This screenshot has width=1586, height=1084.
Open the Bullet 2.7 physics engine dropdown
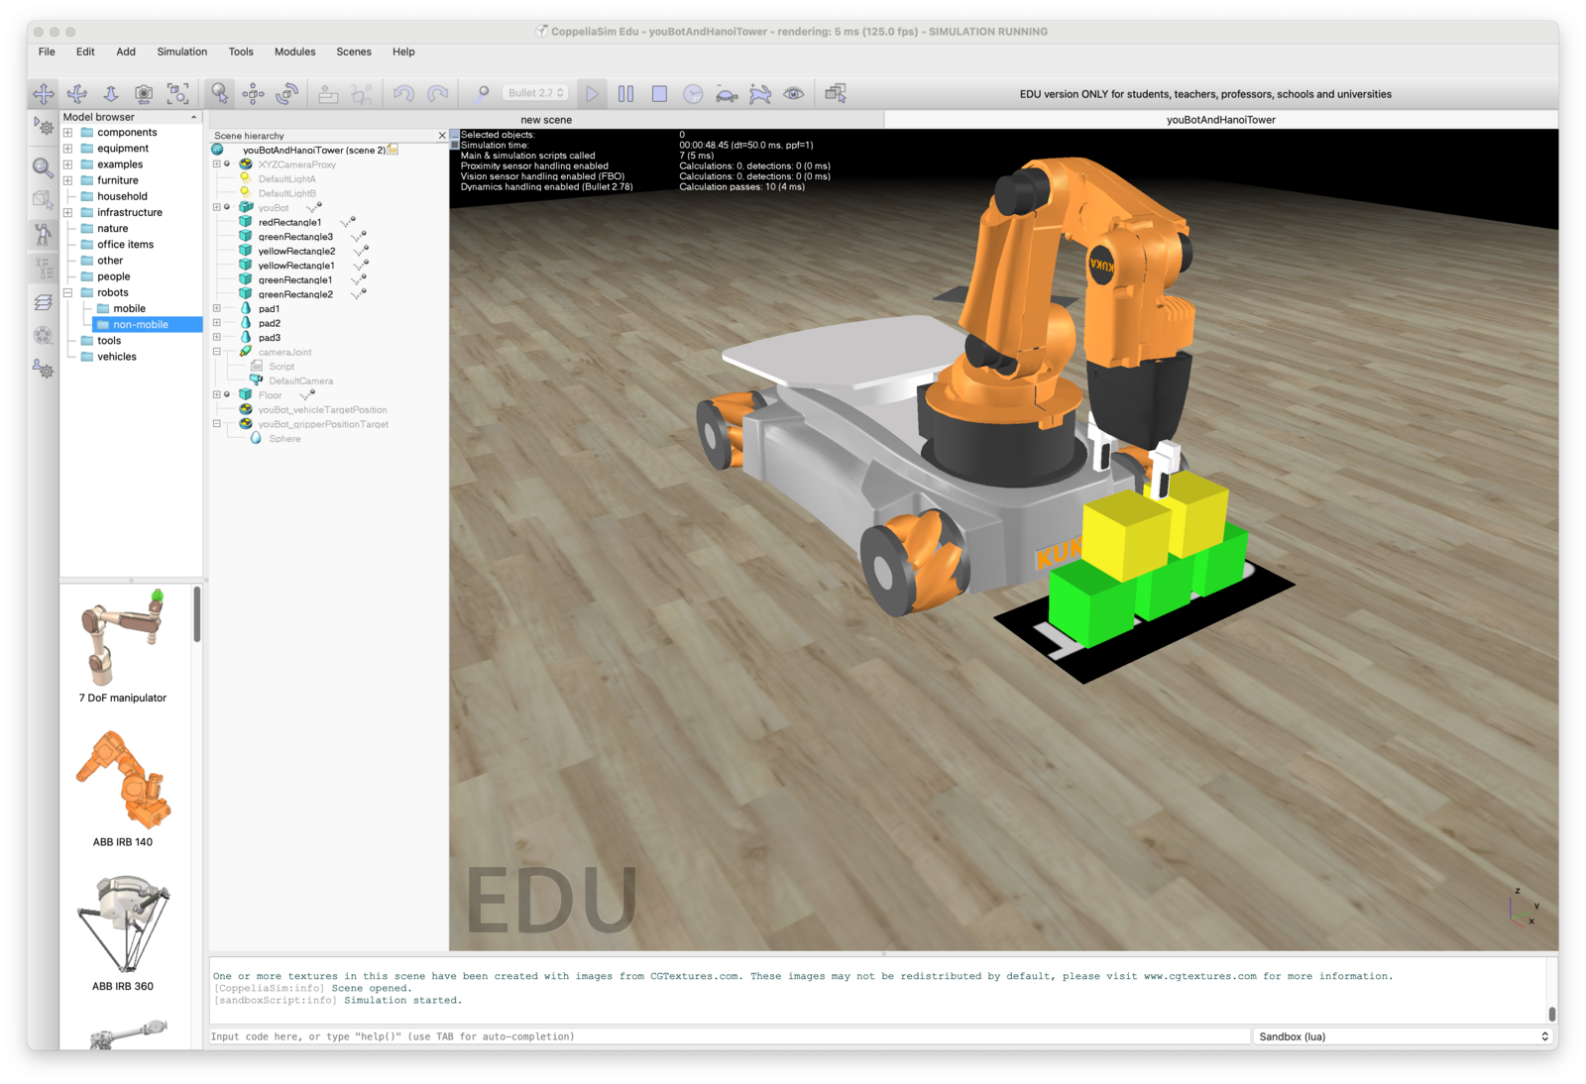tap(536, 93)
